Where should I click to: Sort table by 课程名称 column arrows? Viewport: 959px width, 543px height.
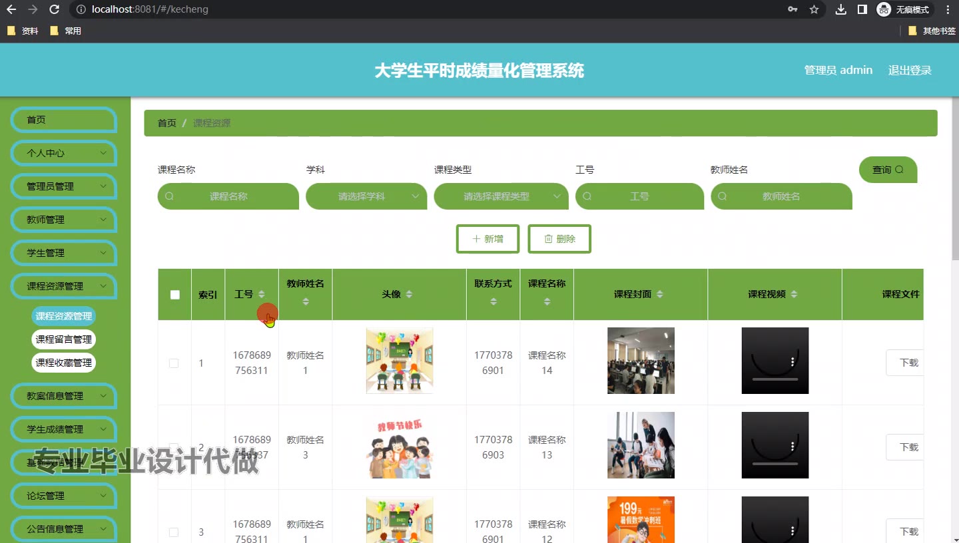pyautogui.click(x=547, y=301)
